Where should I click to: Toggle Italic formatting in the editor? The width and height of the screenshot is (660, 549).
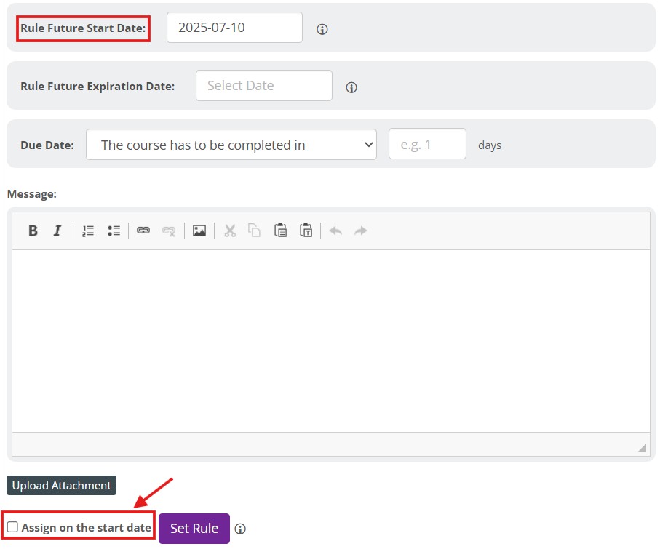click(57, 231)
